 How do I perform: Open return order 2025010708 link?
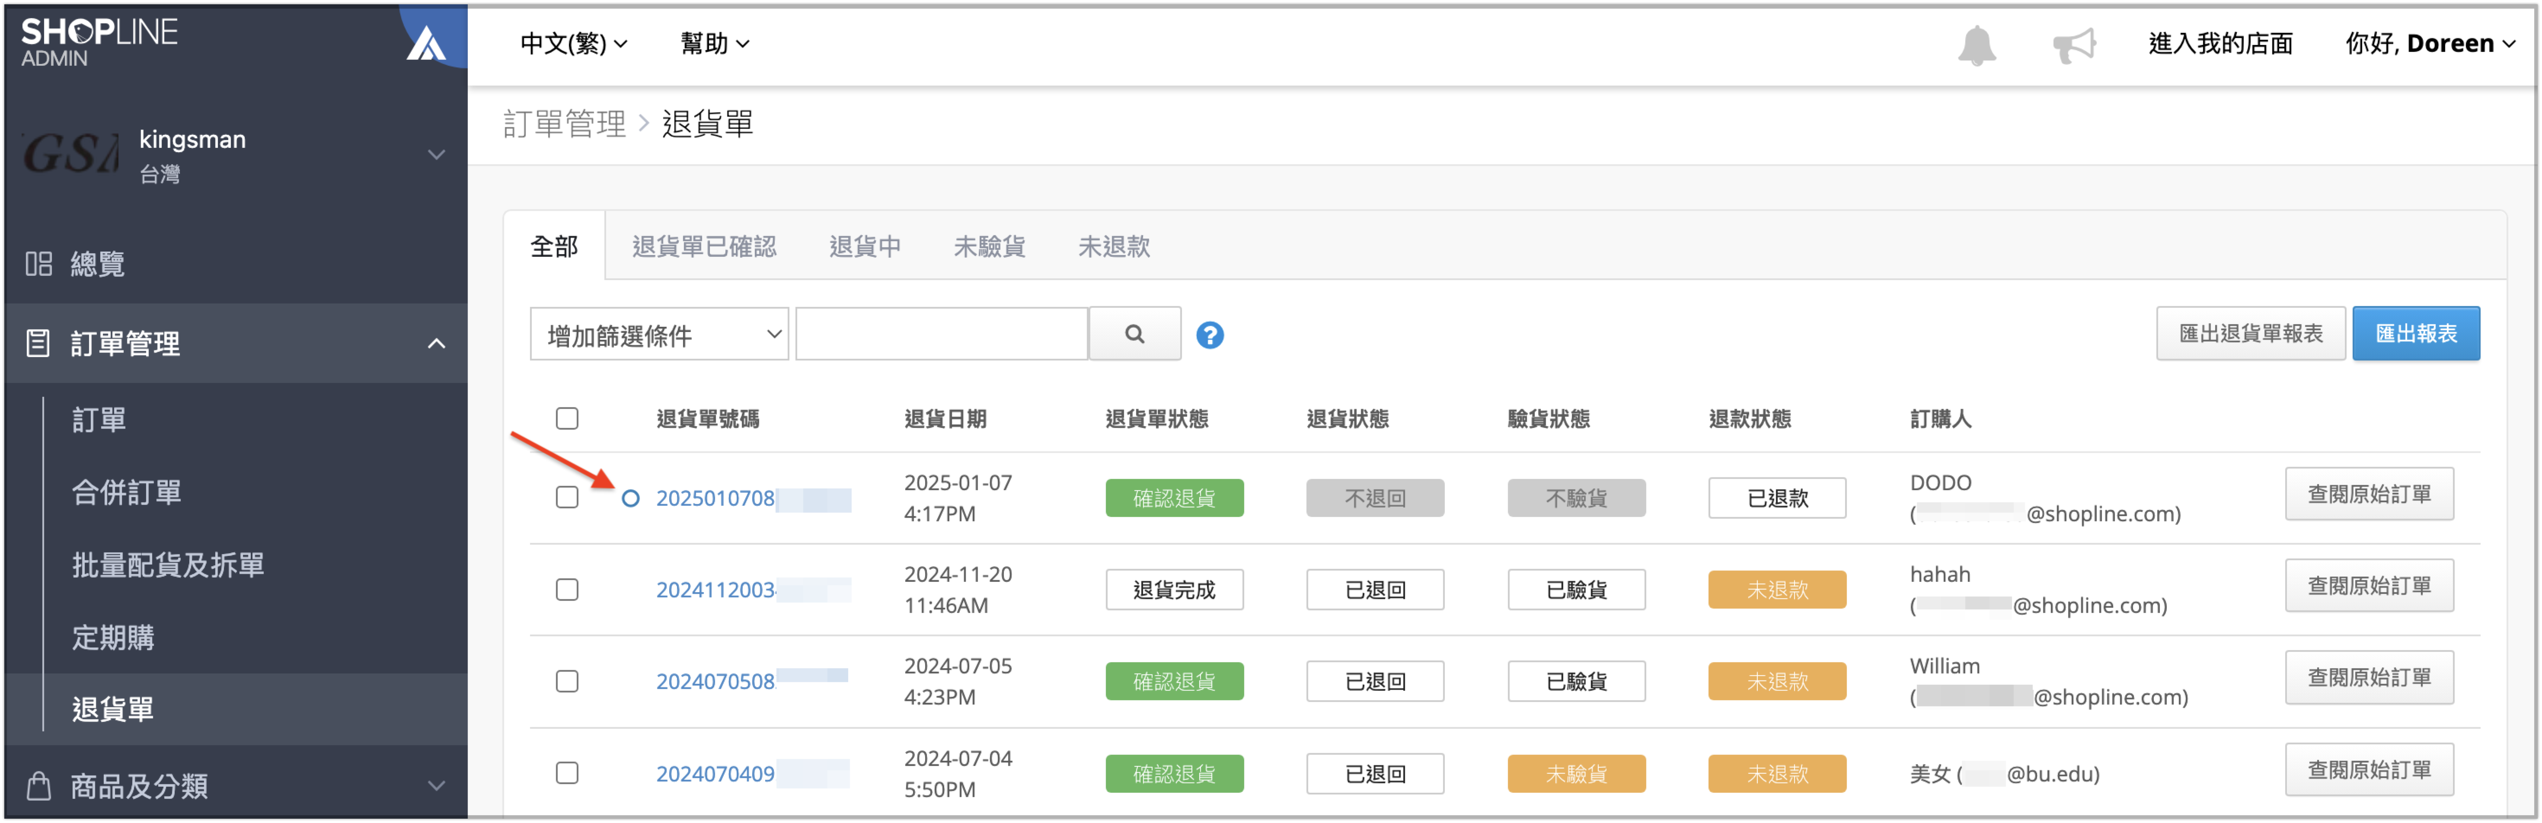715,498
